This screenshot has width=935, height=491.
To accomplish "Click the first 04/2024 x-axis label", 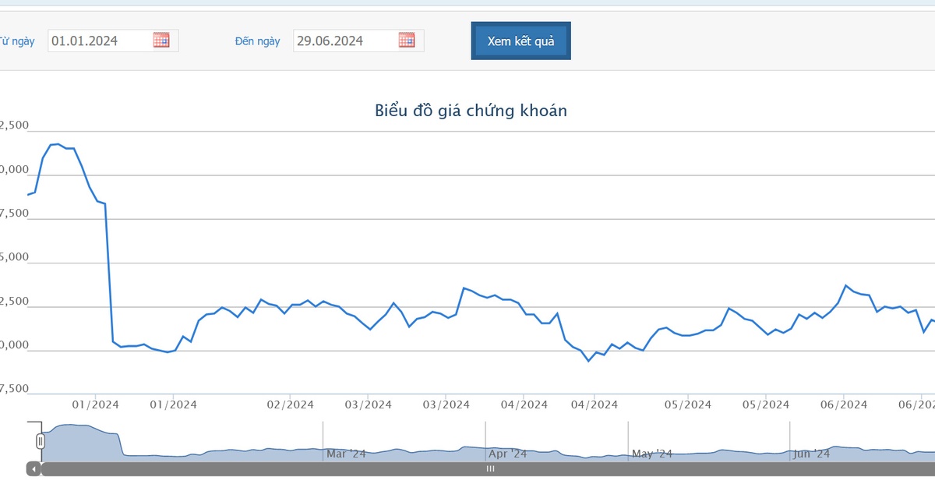I will 524,404.
